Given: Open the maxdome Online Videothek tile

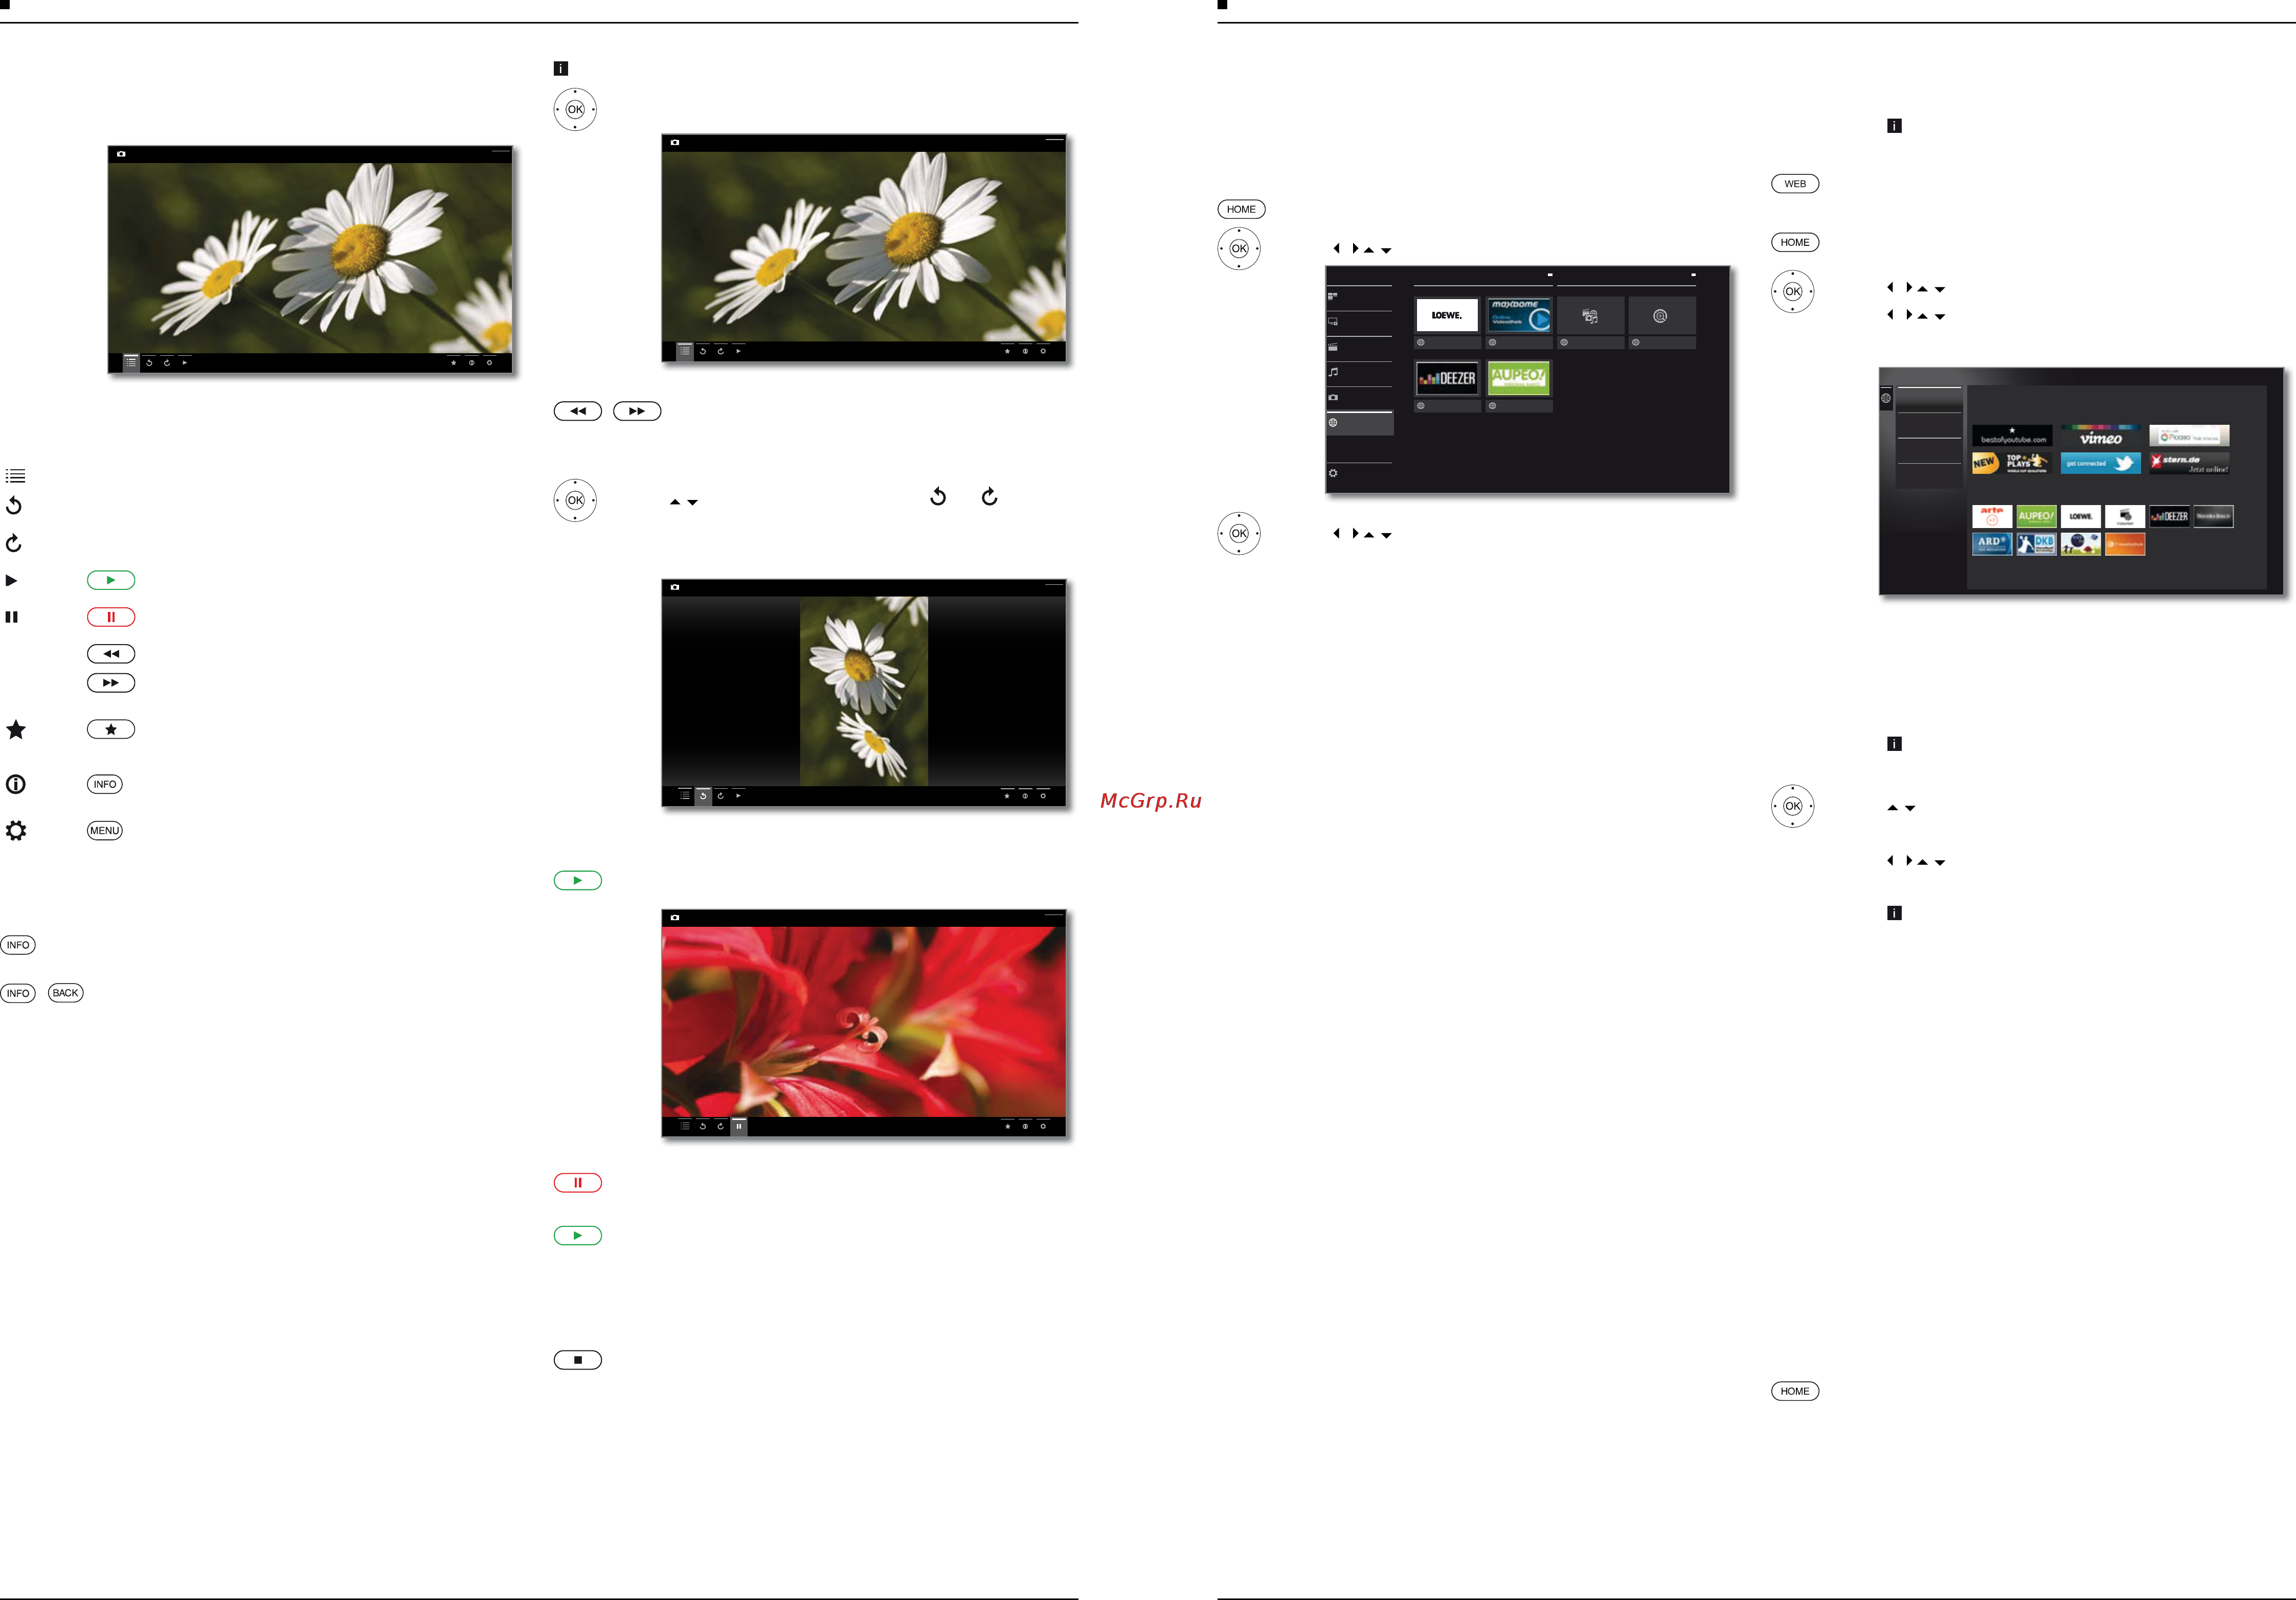Looking at the screenshot, I should [x=1519, y=315].
